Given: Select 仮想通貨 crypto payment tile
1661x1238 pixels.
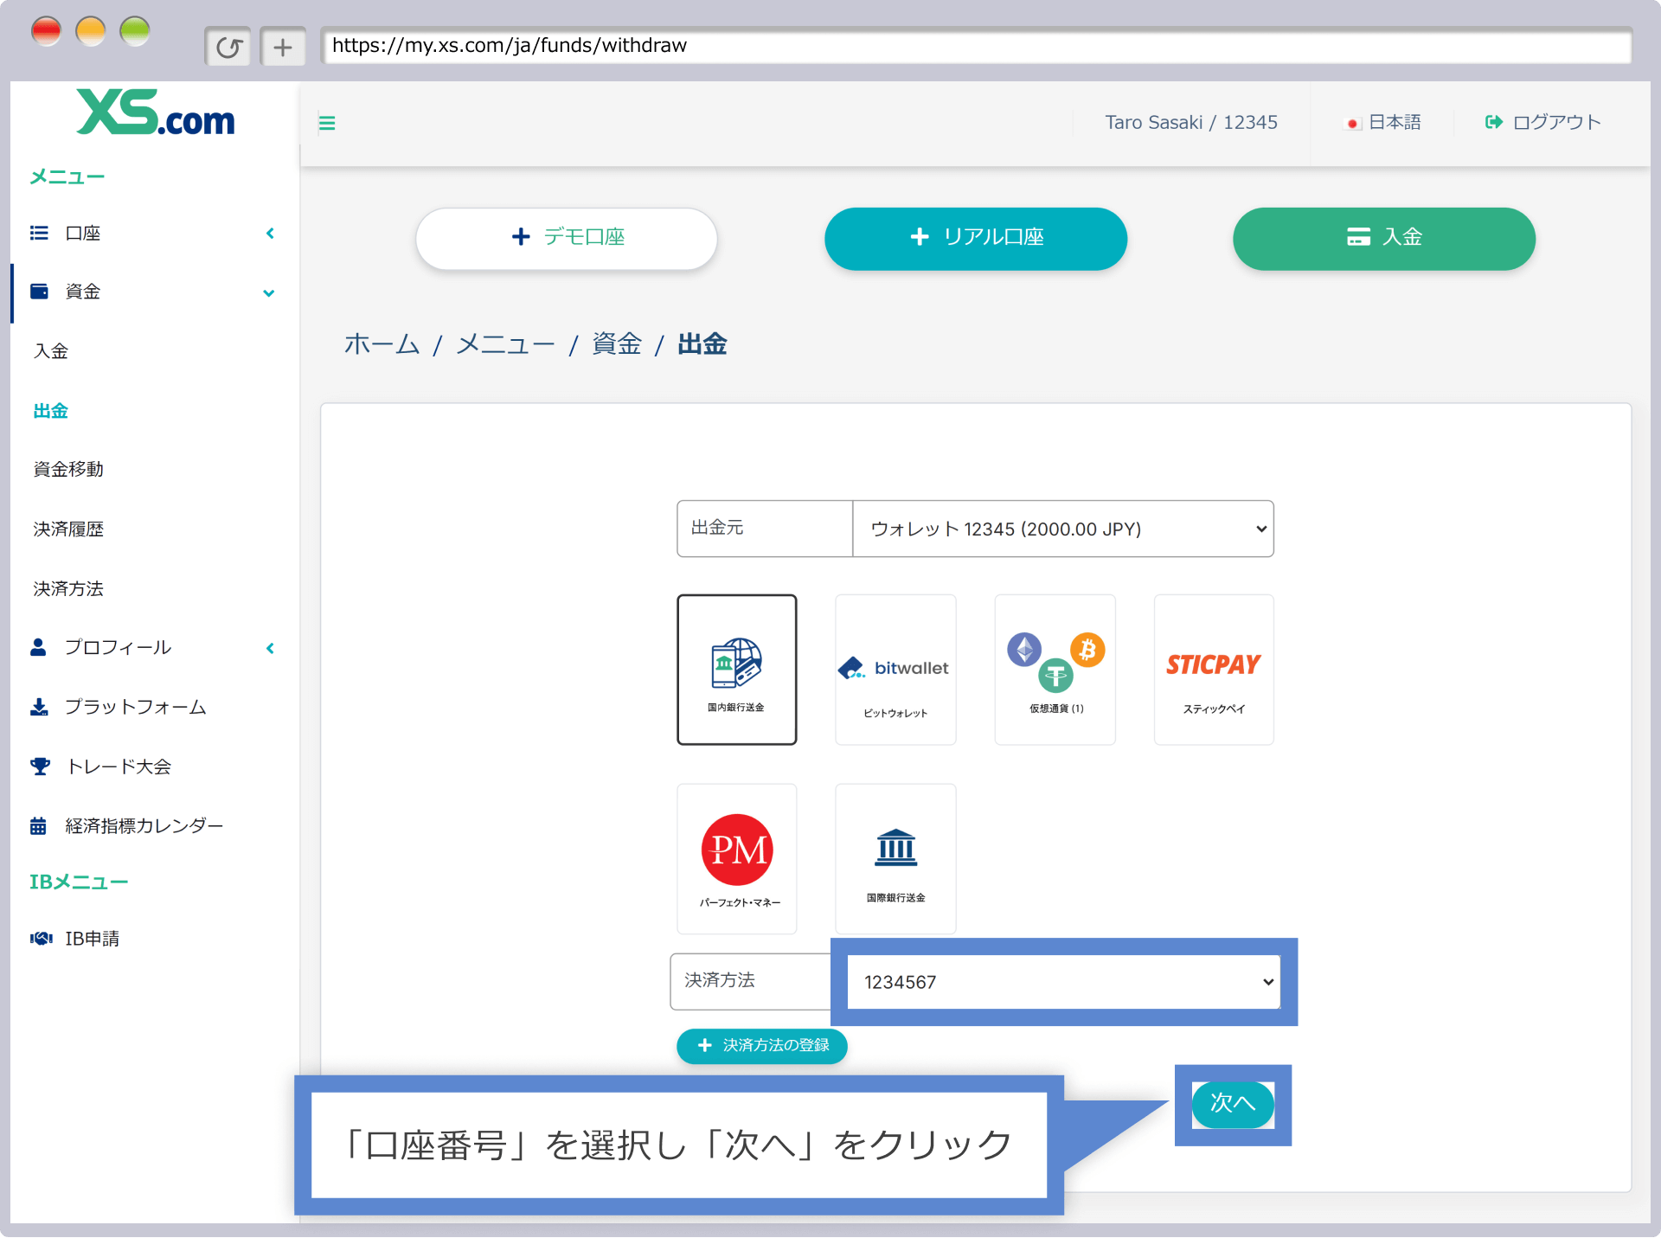Looking at the screenshot, I should [x=1055, y=670].
